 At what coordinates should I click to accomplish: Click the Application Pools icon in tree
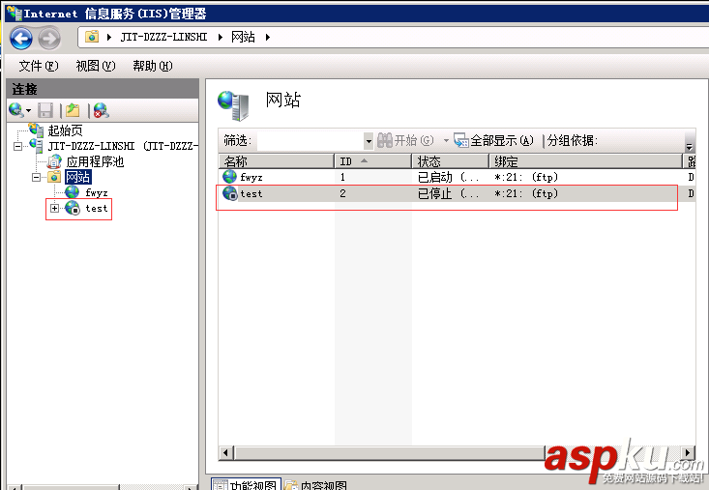click(54, 161)
